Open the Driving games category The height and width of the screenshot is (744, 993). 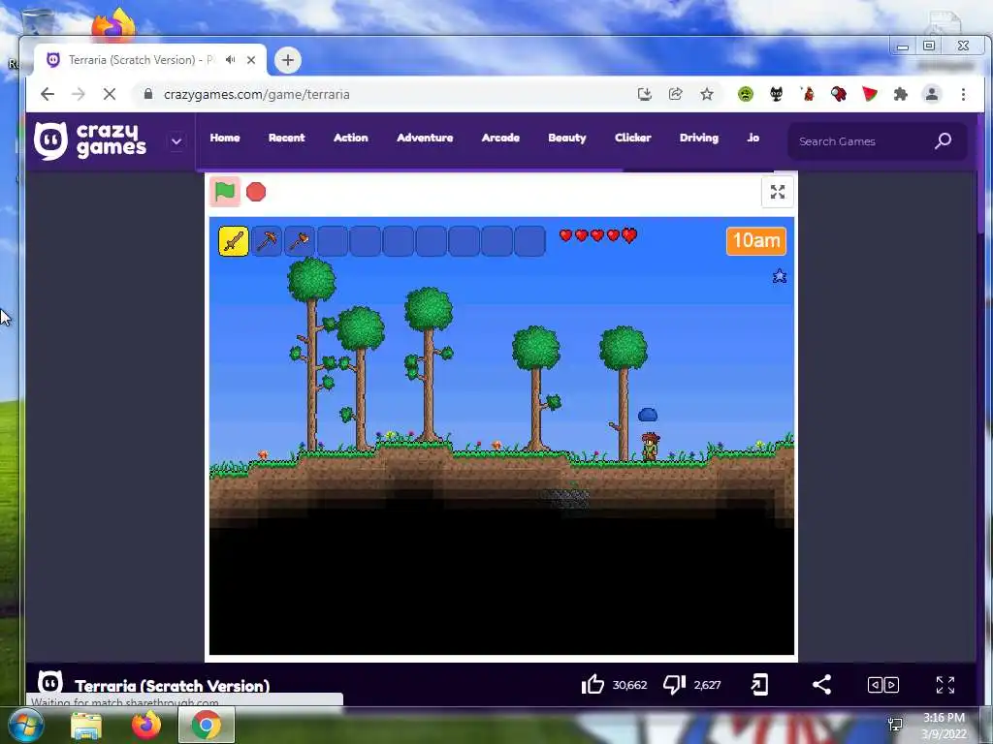(x=698, y=138)
